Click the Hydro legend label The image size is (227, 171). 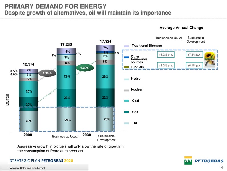[x=136, y=78]
